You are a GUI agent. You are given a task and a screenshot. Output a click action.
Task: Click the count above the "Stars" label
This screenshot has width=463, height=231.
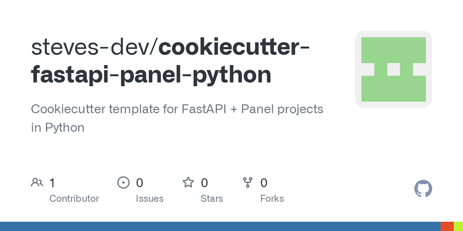click(x=204, y=183)
